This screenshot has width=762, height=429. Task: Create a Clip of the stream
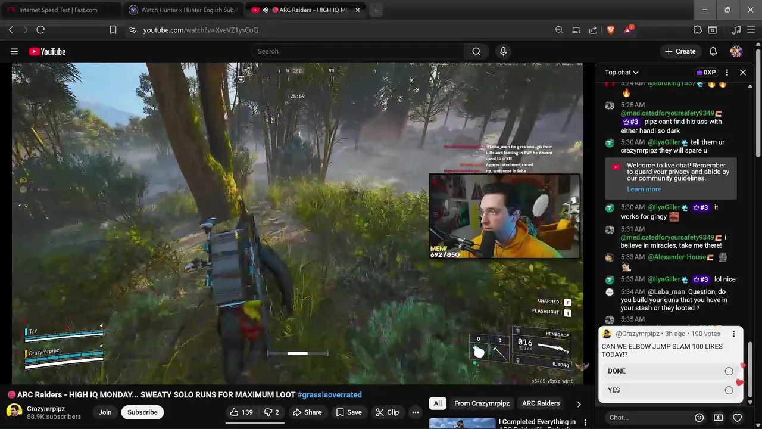[386, 412]
